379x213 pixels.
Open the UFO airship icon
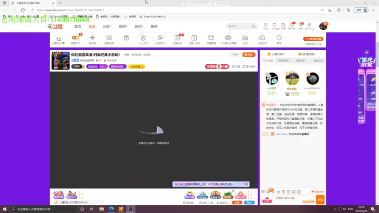228,38
